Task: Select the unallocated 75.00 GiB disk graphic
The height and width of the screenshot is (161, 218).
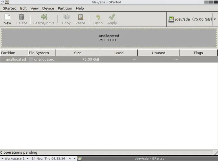Action: (109, 38)
